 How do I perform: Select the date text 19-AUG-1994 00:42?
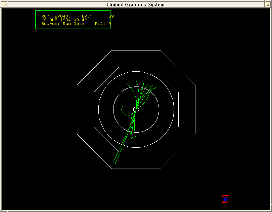[64, 20]
